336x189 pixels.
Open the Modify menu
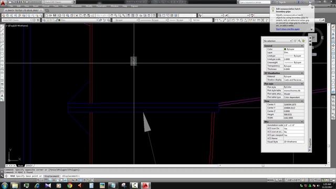89,6
